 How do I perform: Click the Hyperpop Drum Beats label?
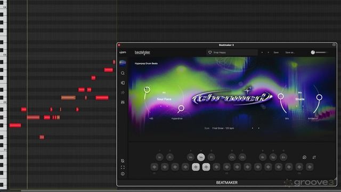[146, 63]
